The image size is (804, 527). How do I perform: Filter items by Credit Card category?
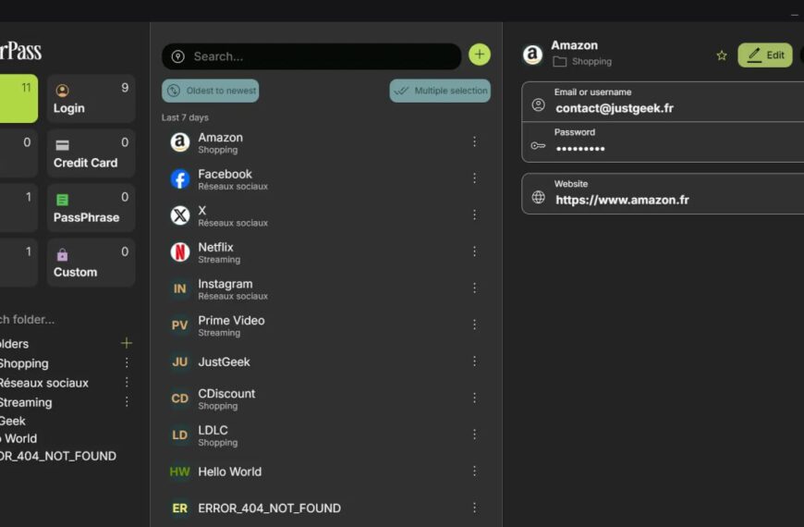(91, 153)
